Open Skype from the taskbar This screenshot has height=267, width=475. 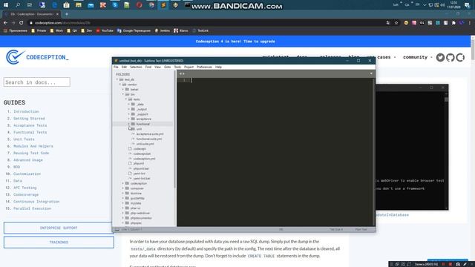click(x=115, y=5)
